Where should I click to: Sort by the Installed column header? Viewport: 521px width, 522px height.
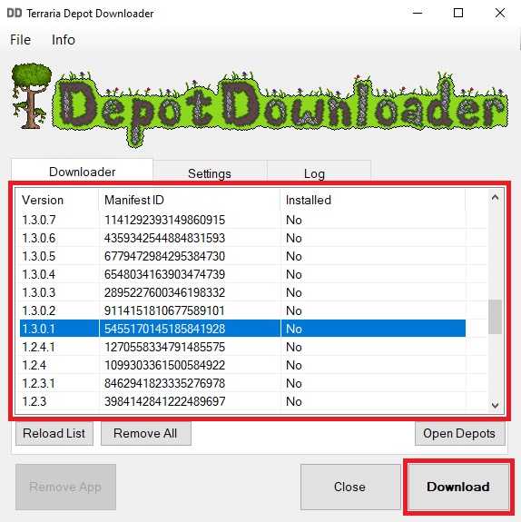tap(372, 200)
